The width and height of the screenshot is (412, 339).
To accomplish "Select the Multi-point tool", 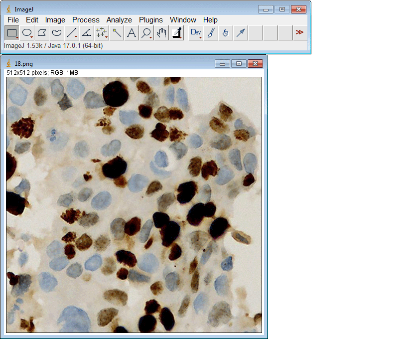I will [102, 32].
